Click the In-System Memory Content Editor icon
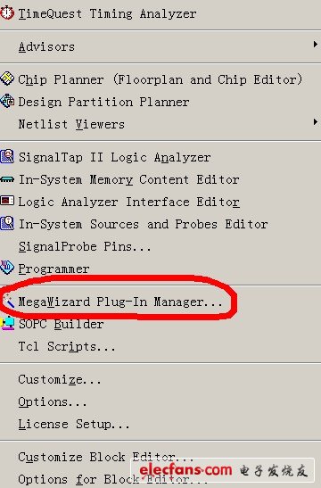This screenshot has width=321, height=488. point(7,179)
